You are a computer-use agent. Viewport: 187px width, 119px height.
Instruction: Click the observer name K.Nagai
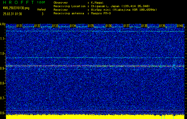point(97,2)
